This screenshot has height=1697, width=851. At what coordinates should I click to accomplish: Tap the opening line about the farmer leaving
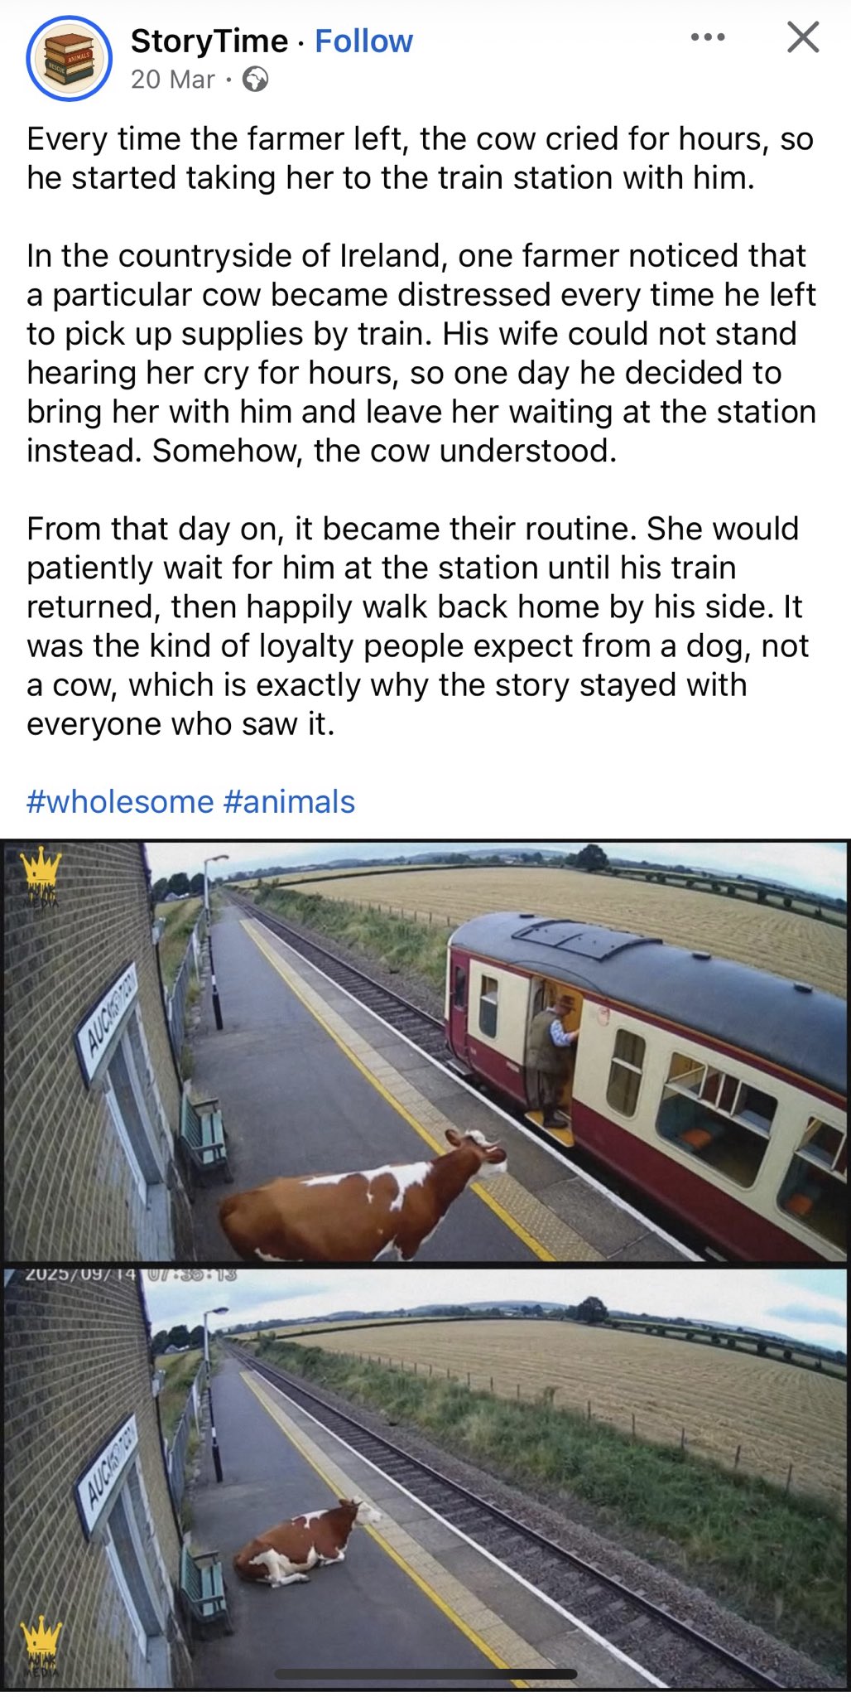[419, 158]
